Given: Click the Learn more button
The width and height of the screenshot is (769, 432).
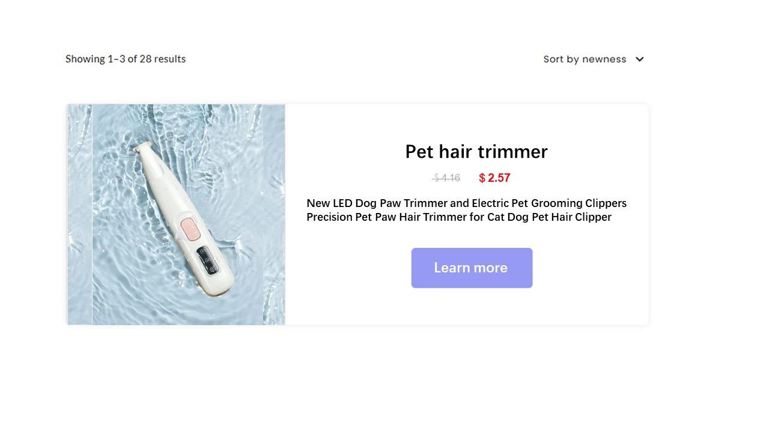Looking at the screenshot, I should click(472, 268).
